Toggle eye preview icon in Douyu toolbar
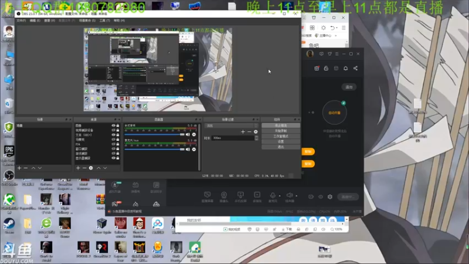This screenshot has width=469, height=264. click(x=321, y=197)
